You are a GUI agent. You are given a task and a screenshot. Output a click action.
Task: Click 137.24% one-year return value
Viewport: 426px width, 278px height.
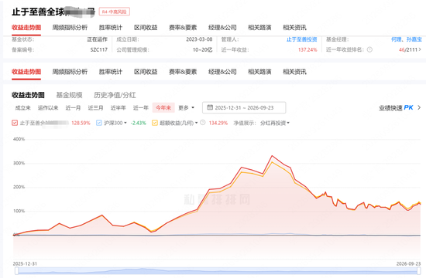click(x=307, y=50)
